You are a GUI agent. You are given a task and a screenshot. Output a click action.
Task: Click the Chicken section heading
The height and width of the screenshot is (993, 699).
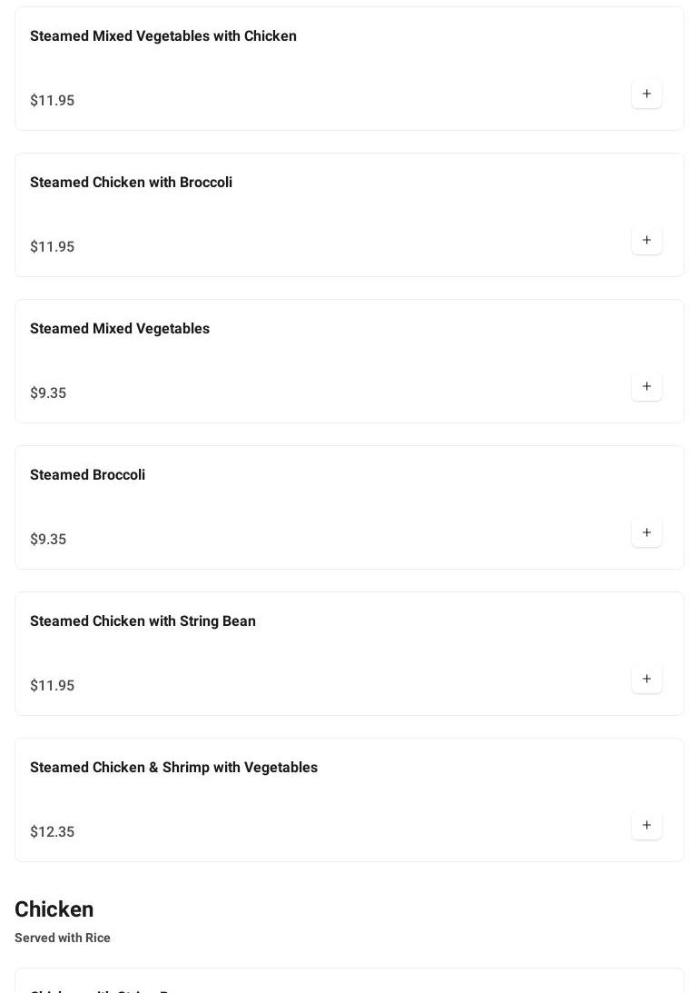pos(54,909)
